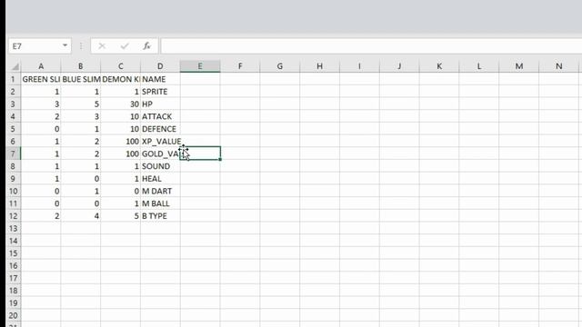Select column H header
The width and height of the screenshot is (582, 327).
(319, 66)
